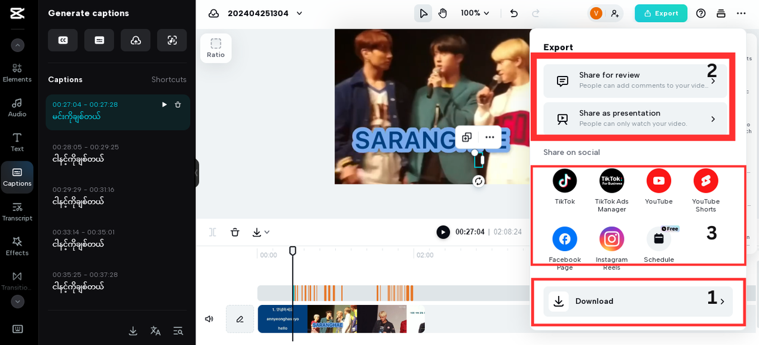Click the rotate handle below the text
Image resolution: width=759 pixels, height=345 pixels.
(478, 181)
